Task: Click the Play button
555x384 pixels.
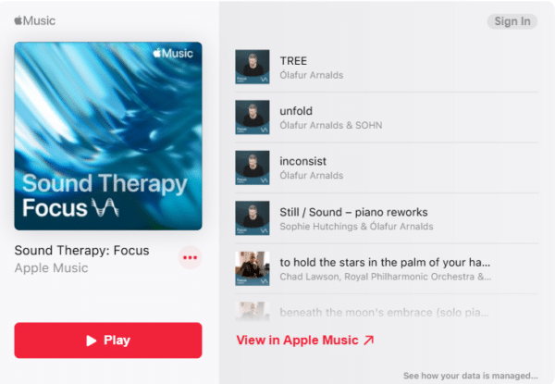Action: point(108,341)
